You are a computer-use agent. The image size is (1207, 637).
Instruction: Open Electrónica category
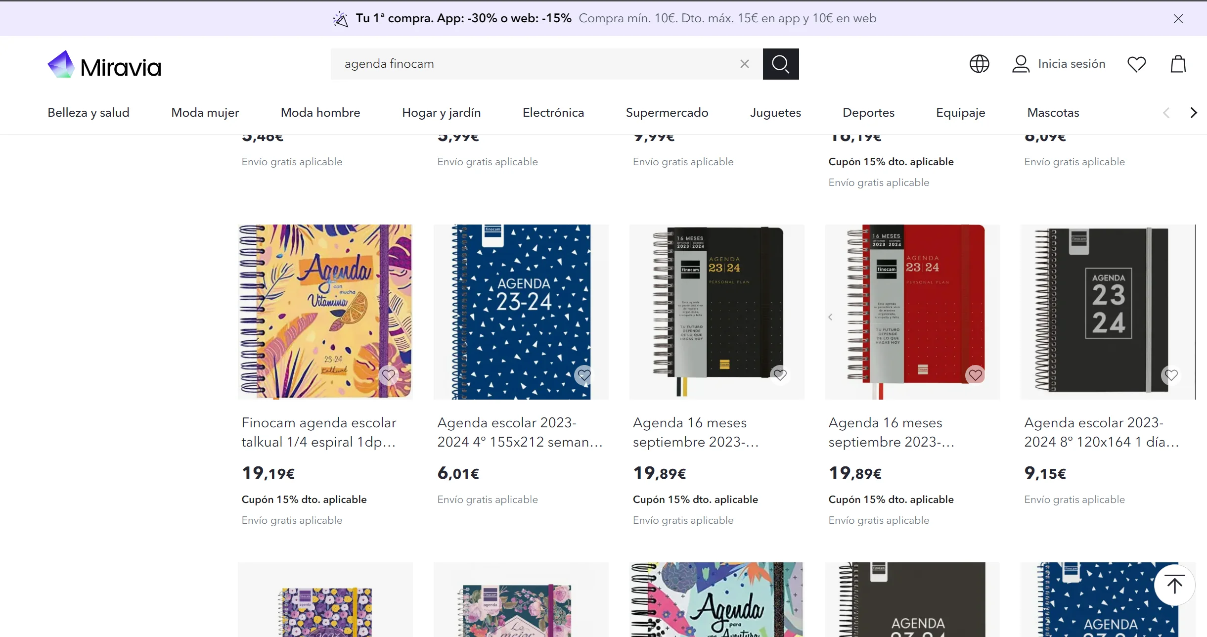coord(553,113)
